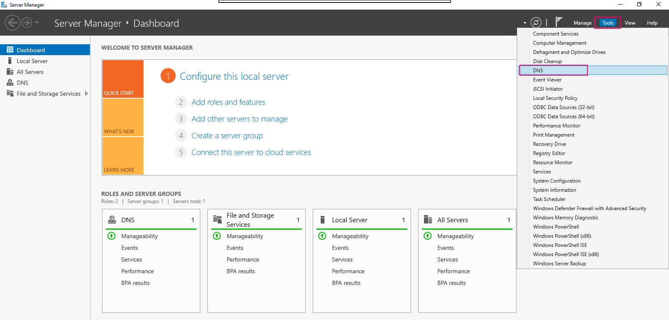The width and height of the screenshot is (669, 320).
Task: Open BPA results in File and Storage tile
Action: [x=241, y=271]
